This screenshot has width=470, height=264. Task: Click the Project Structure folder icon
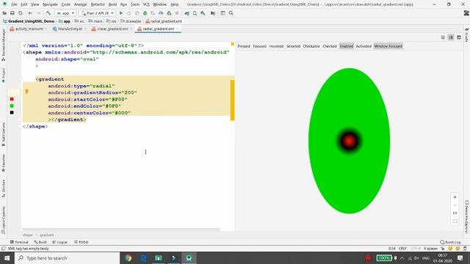coord(213,13)
